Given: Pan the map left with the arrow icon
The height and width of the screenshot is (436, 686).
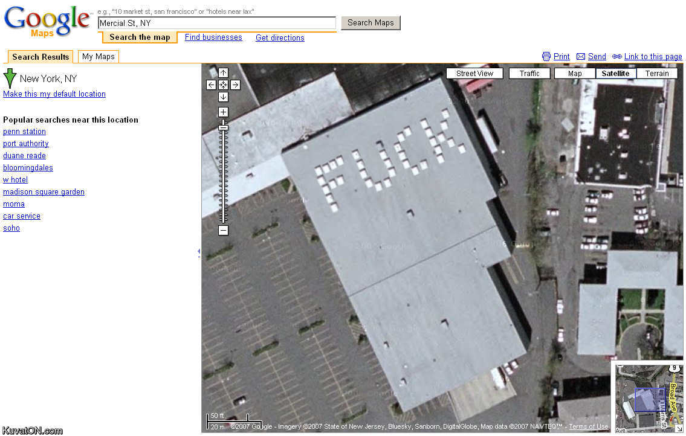Looking at the screenshot, I should pyautogui.click(x=211, y=85).
